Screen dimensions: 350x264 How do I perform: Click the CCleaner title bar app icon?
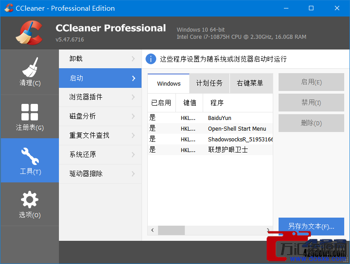point(8,8)
